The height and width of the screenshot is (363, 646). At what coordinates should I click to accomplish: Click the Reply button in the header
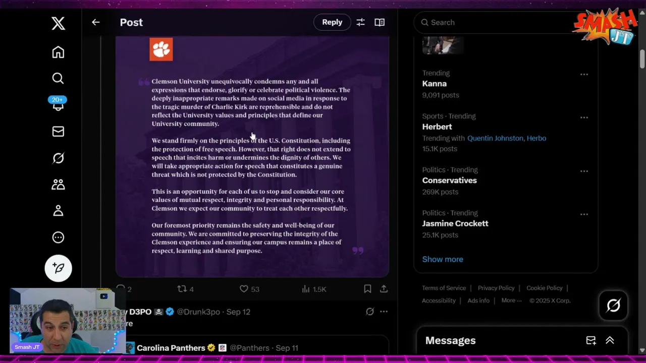tap(332, 22)
